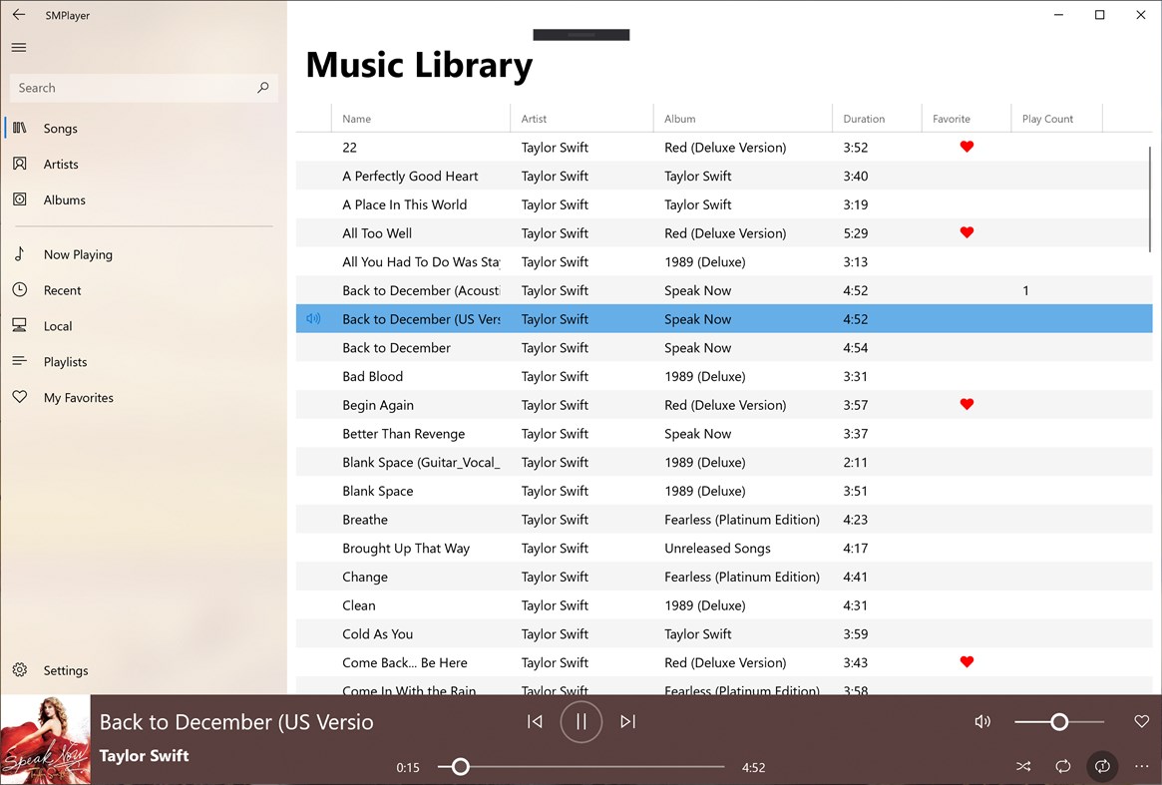The image size is (1162, 785).
Task: Click the Playlists list icon
Action: pos(20,361)
